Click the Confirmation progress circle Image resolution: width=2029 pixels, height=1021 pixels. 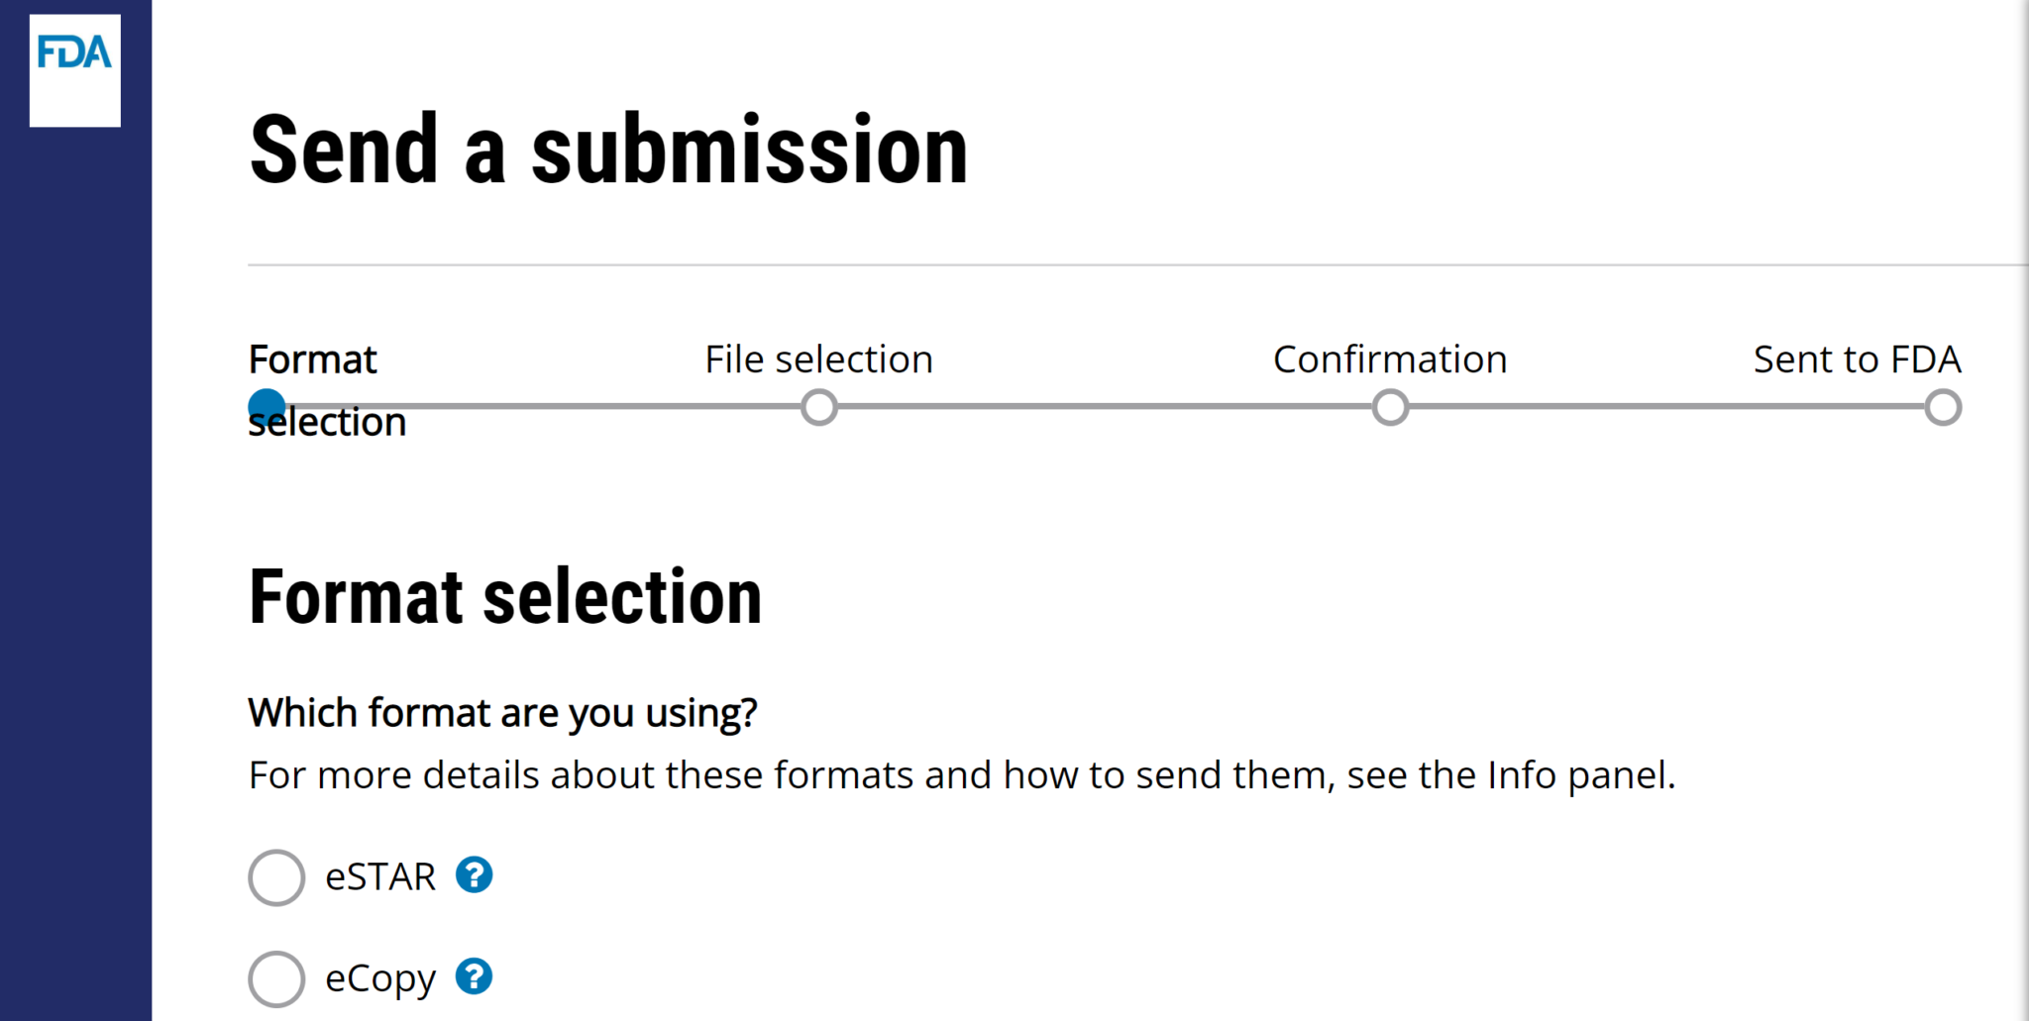click(x=1390, y=407)
